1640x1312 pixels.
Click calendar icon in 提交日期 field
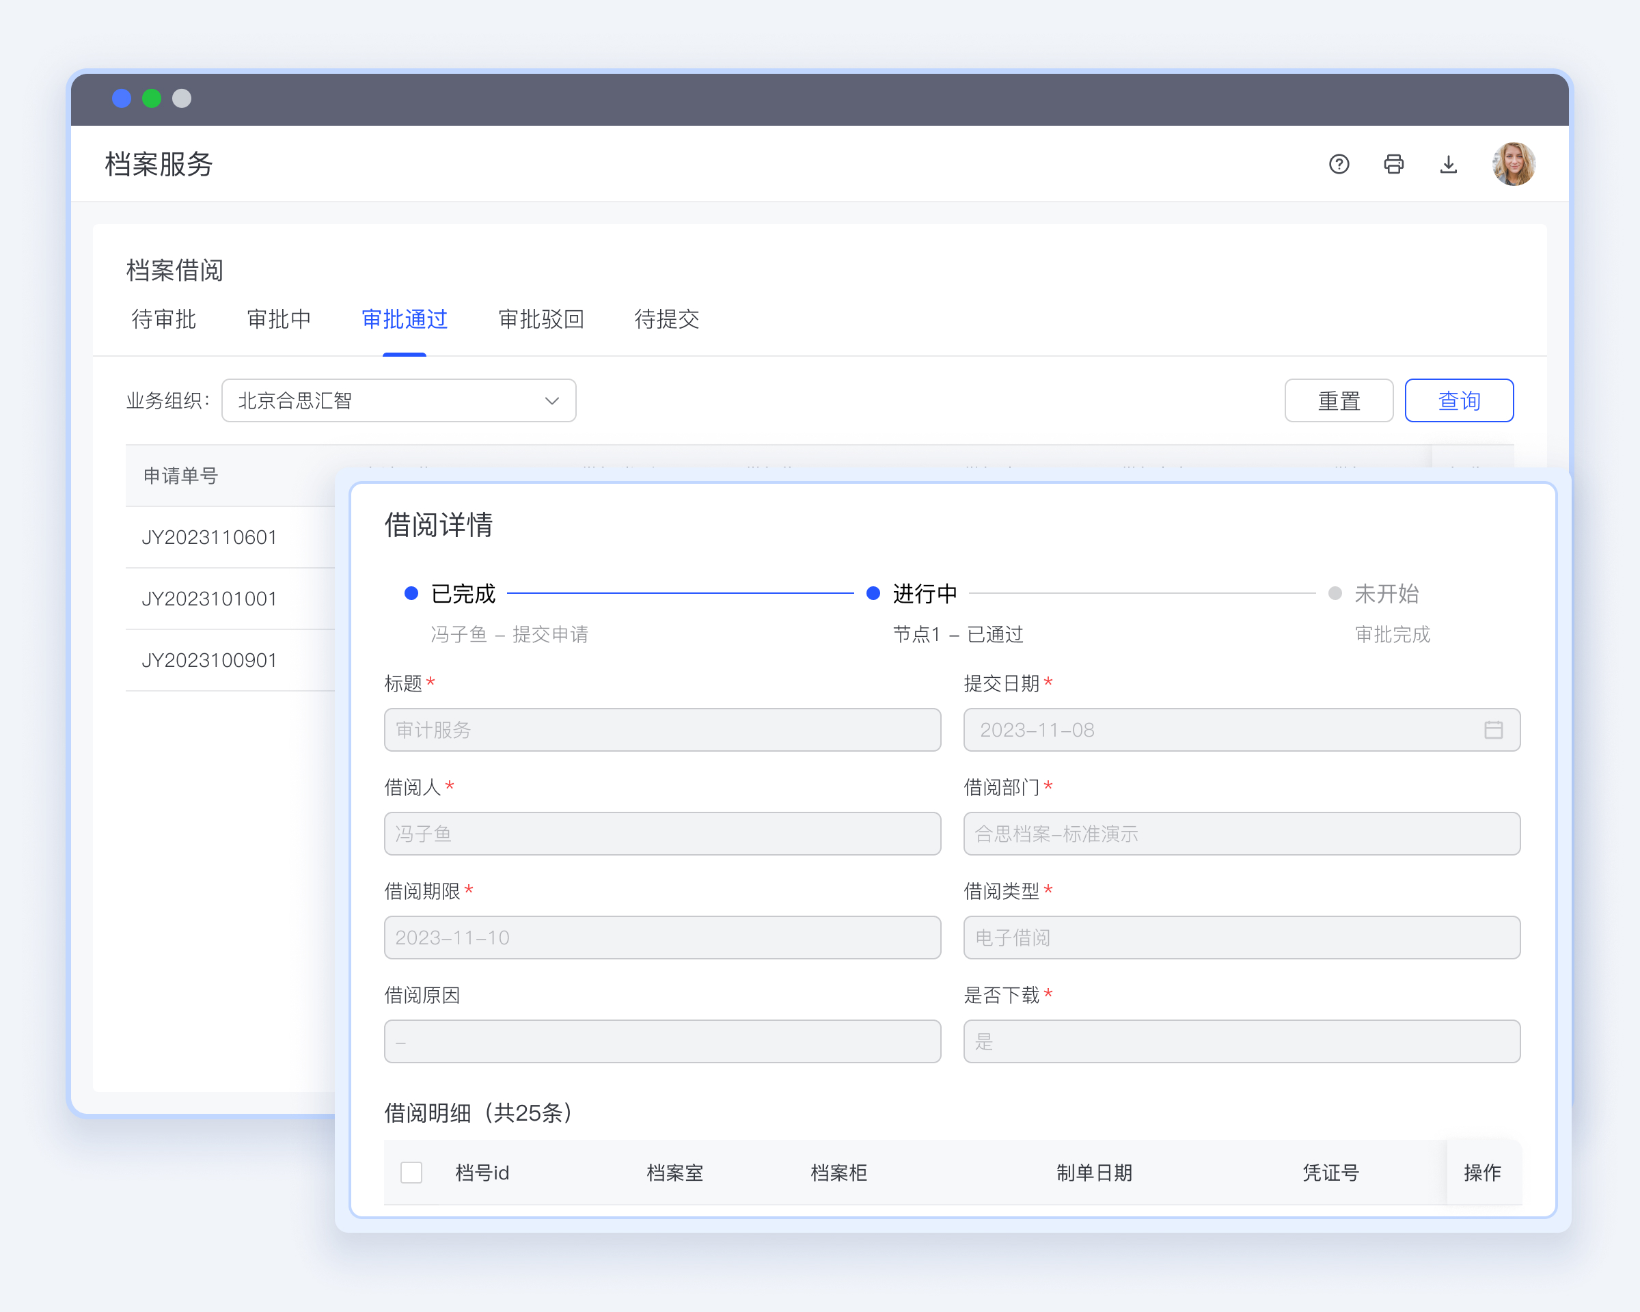click(x=1493, y=730)
